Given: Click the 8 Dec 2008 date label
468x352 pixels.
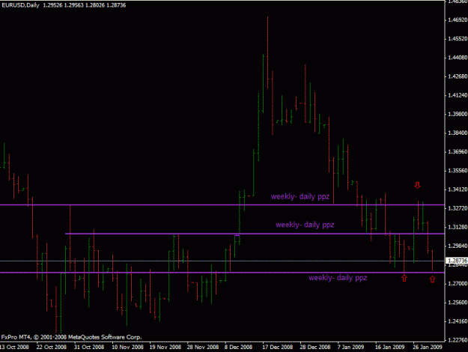Looking at the screenshot, I should point(238,348).
